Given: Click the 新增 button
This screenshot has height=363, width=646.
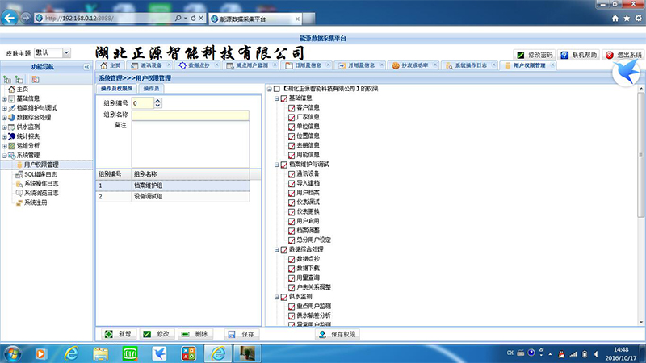Looking at the screenshot, I should tap(119, 334).
